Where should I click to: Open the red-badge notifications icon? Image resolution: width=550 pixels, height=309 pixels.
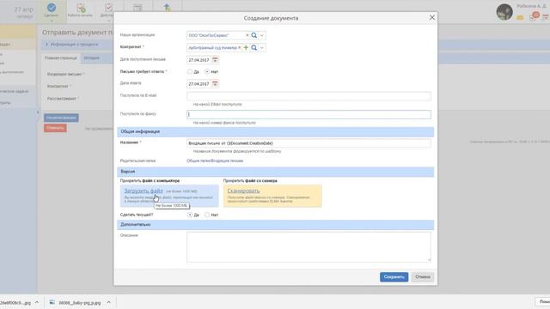(535, 16)
